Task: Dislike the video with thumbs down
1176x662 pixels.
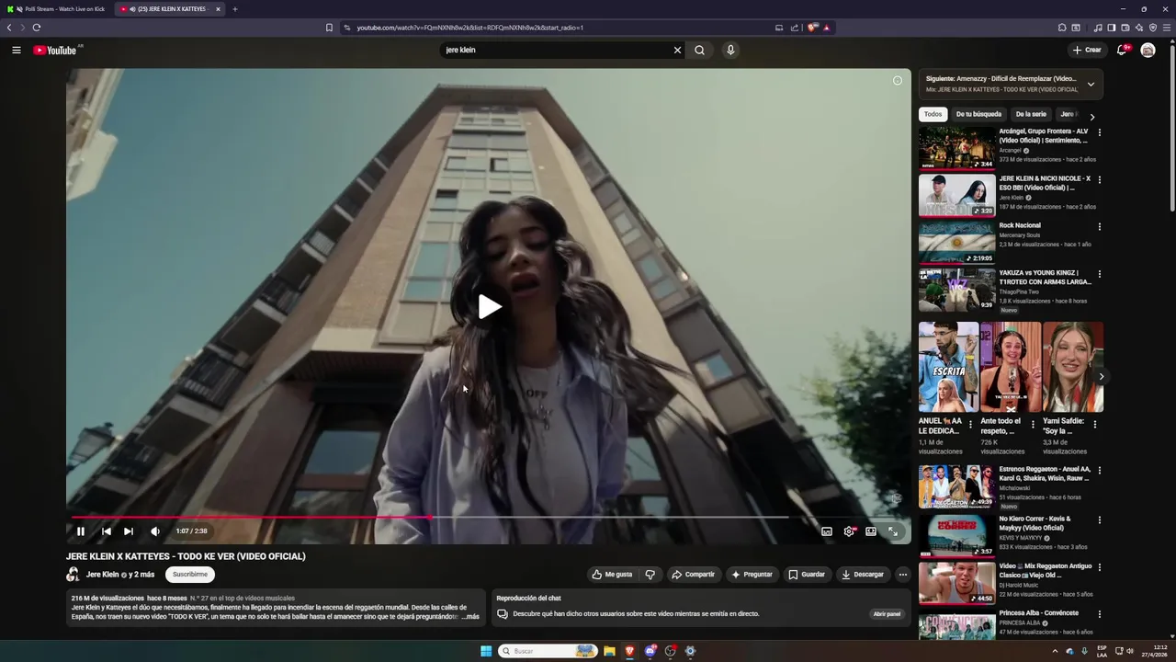Action: [650, 575]
